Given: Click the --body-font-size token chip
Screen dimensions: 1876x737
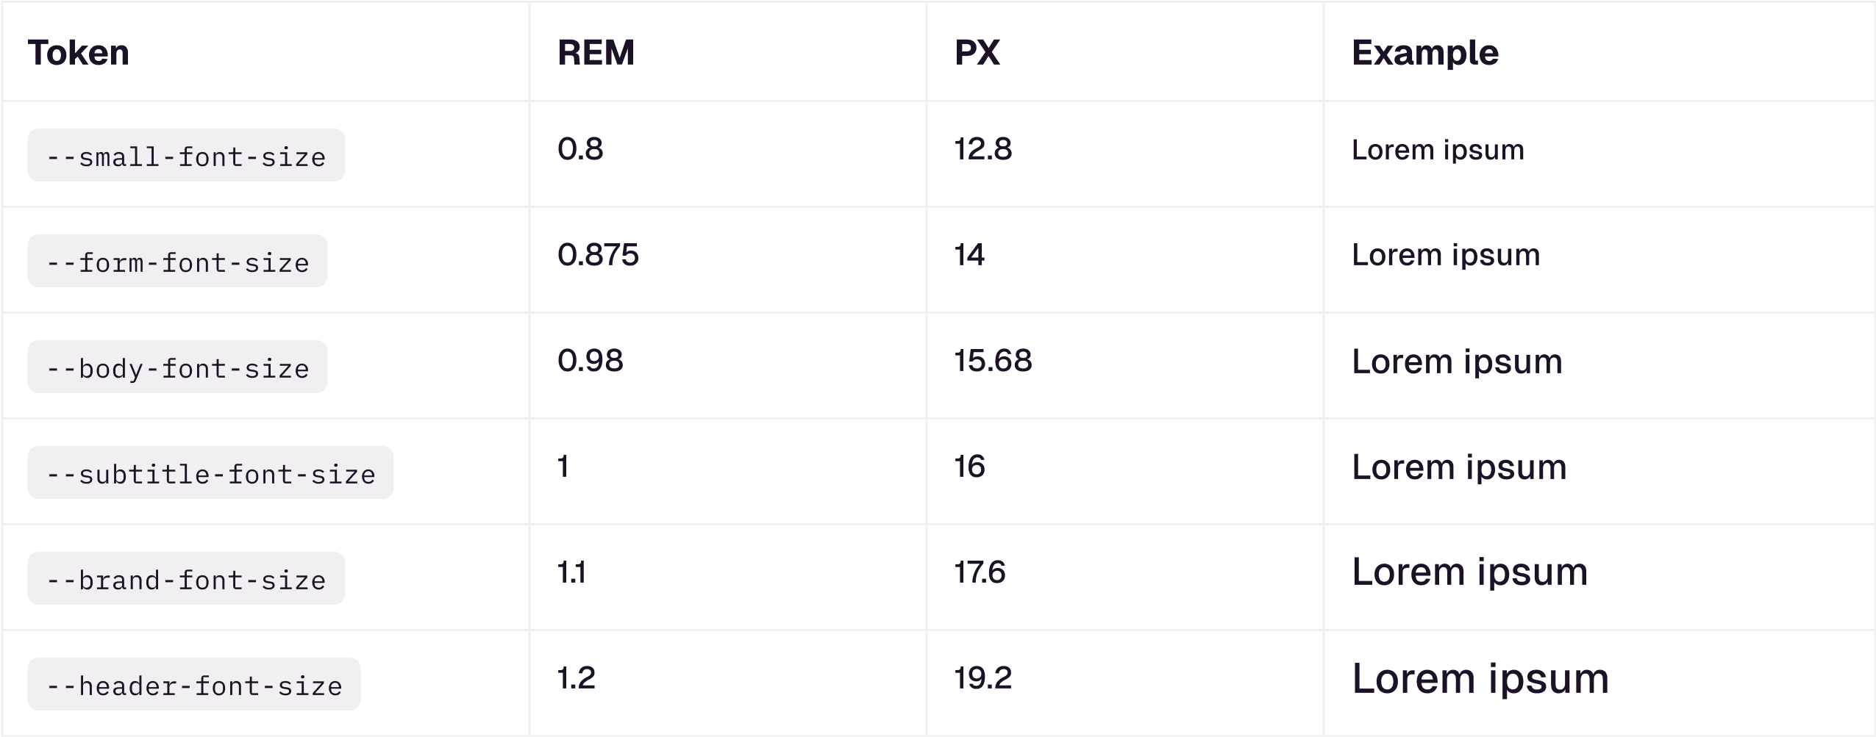Looking at the screenshot, I should tap(177, 367).
